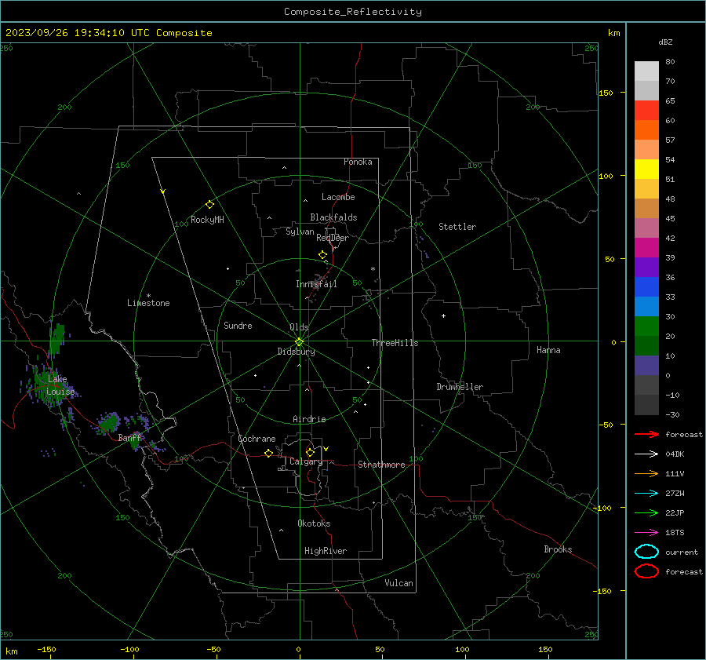Click the yellow diamond marker below RedDeer
The height and width of the screenshot is (660, 706).
point(322,255)
